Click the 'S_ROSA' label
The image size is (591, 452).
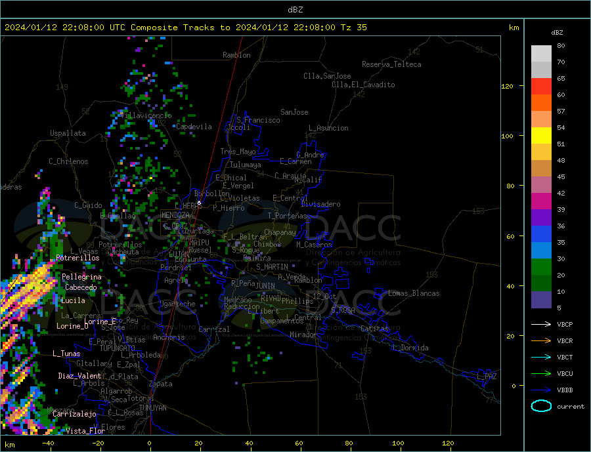click(x=343, y=310)
